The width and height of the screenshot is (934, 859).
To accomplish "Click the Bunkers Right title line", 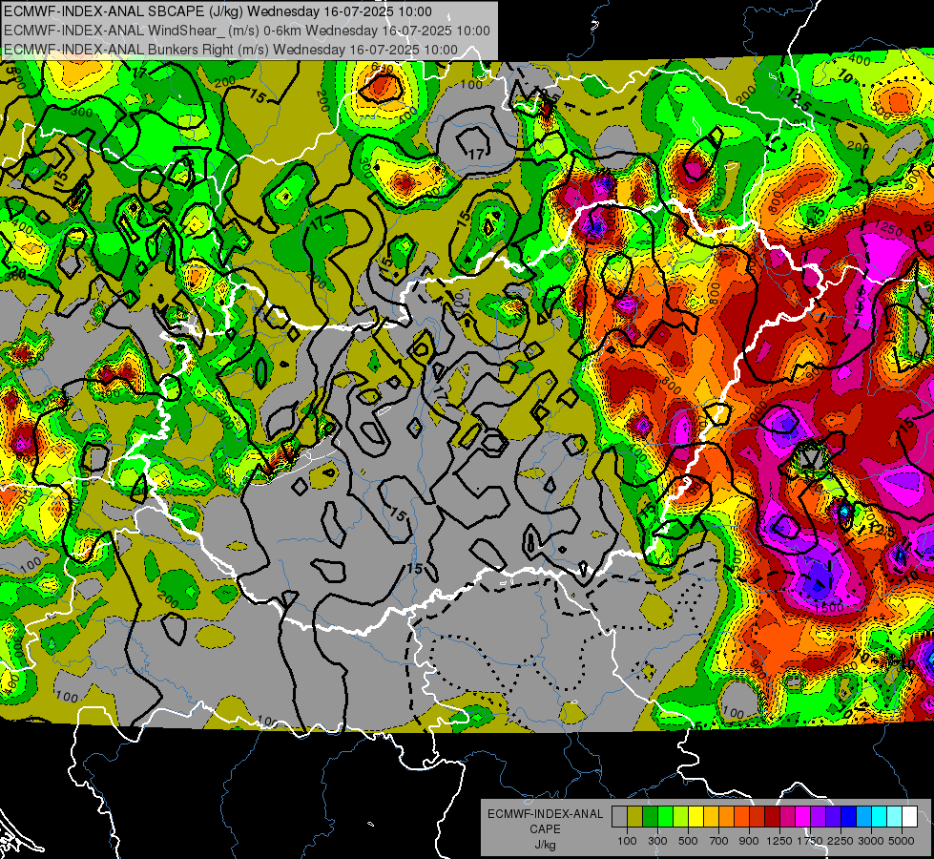I will (231, 50).
